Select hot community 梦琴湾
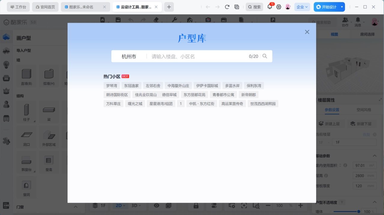Image resolution: width=384 pixels, height=215 pixels. 112,86
